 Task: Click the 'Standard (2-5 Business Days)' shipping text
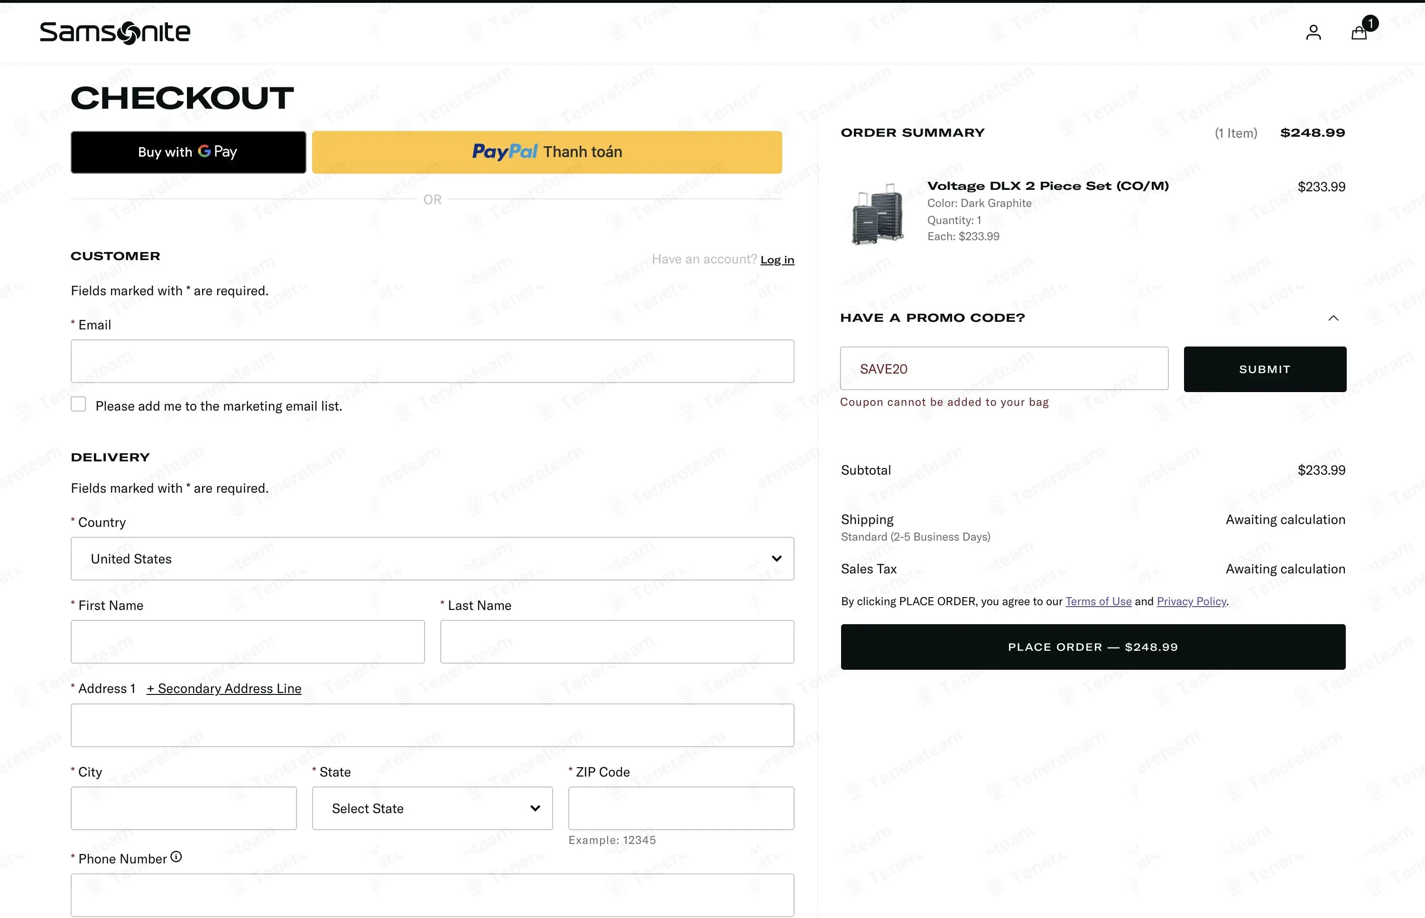[916, 537]
